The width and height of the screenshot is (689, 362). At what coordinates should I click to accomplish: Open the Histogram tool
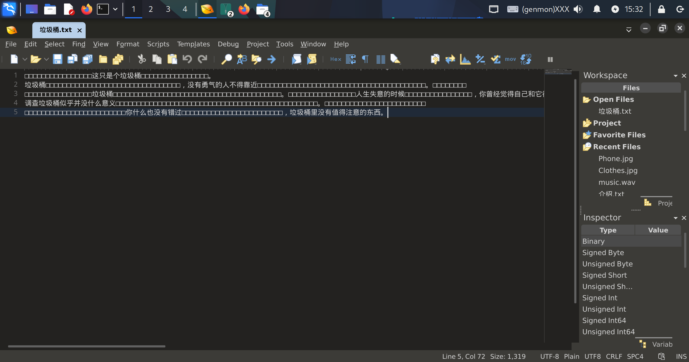point(465,59)
